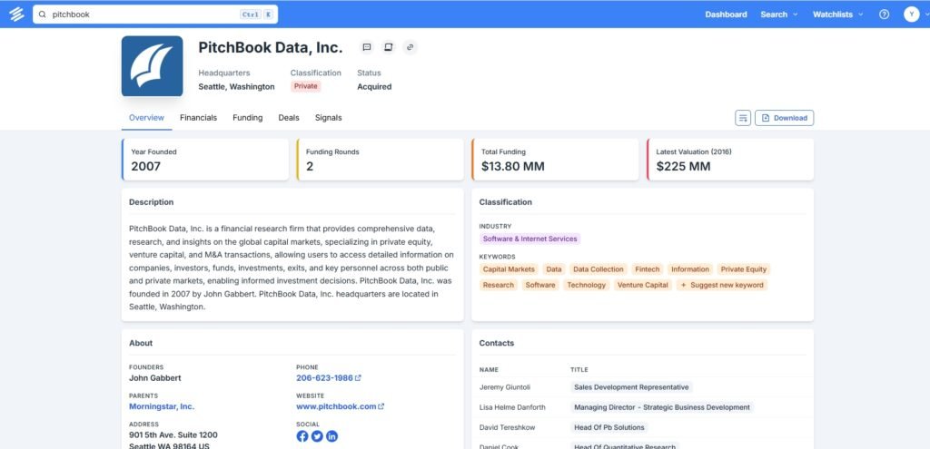The image size is (930, 449).
Task: Open the Morningstar, Inc. parent link
Action: click(162, 406)
